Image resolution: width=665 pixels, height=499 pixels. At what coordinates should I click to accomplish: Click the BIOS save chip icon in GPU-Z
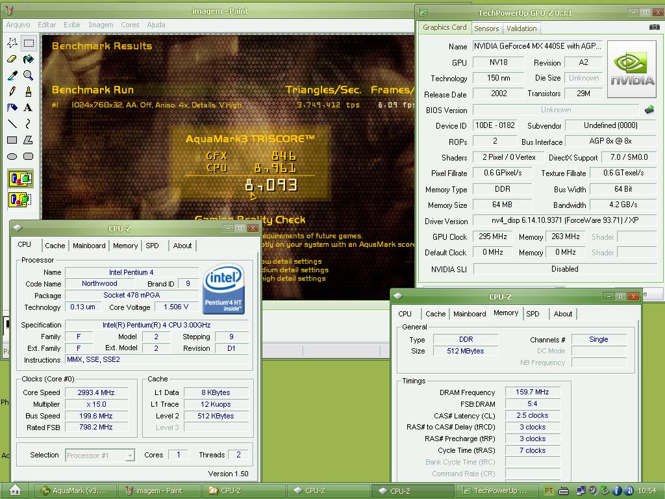tap(649, 110)
